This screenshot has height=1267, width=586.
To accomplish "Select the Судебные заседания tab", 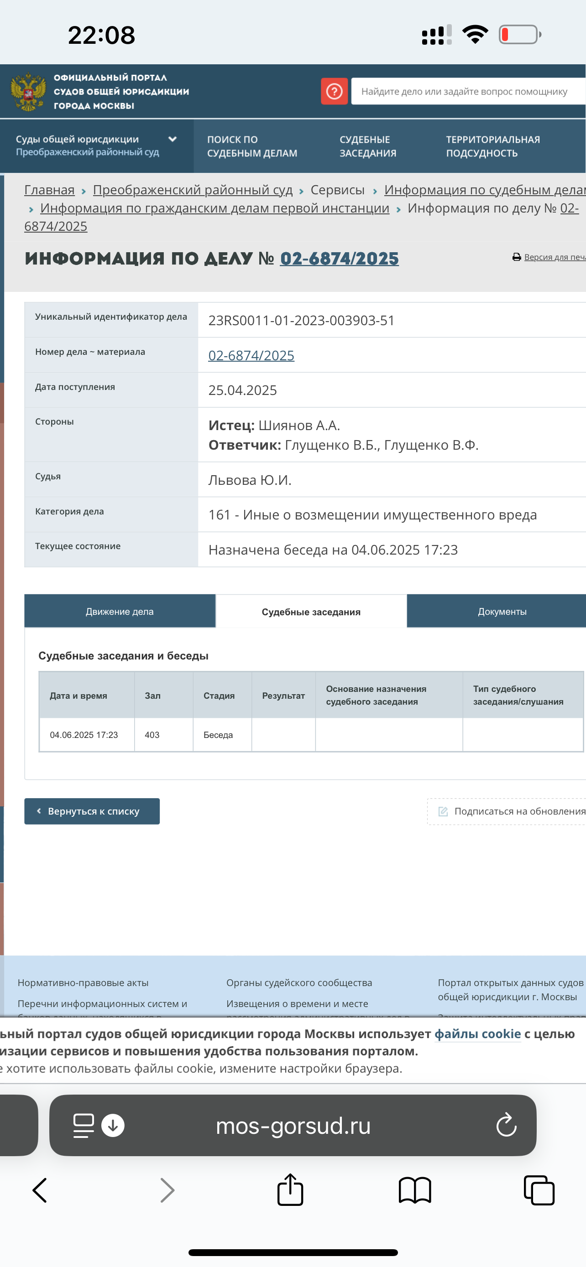I will pyautogui.click(x=311, y=612).
